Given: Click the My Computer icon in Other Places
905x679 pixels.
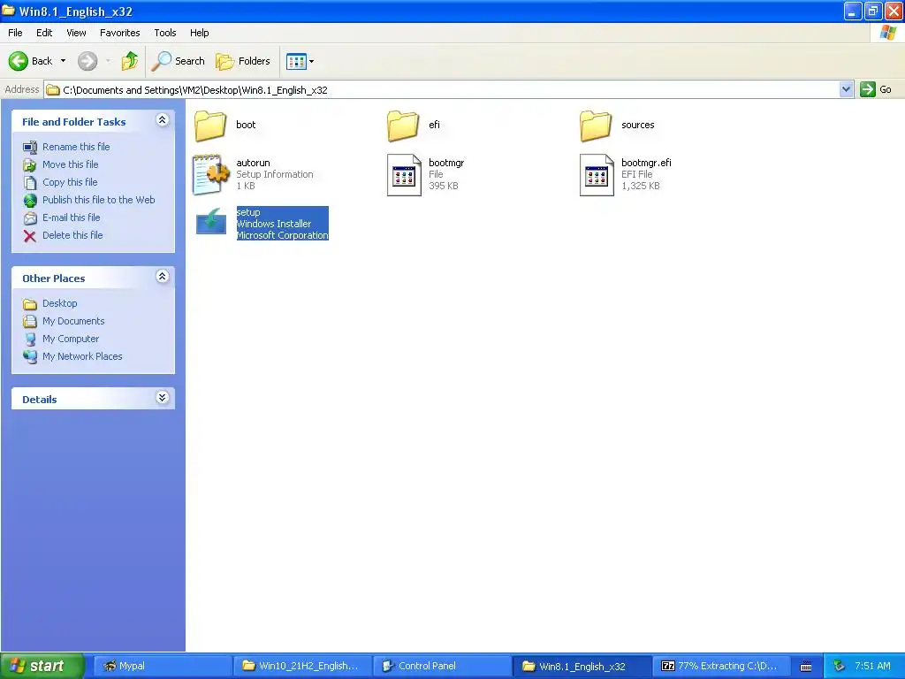Looking at the screenshot, I should 30,339.
